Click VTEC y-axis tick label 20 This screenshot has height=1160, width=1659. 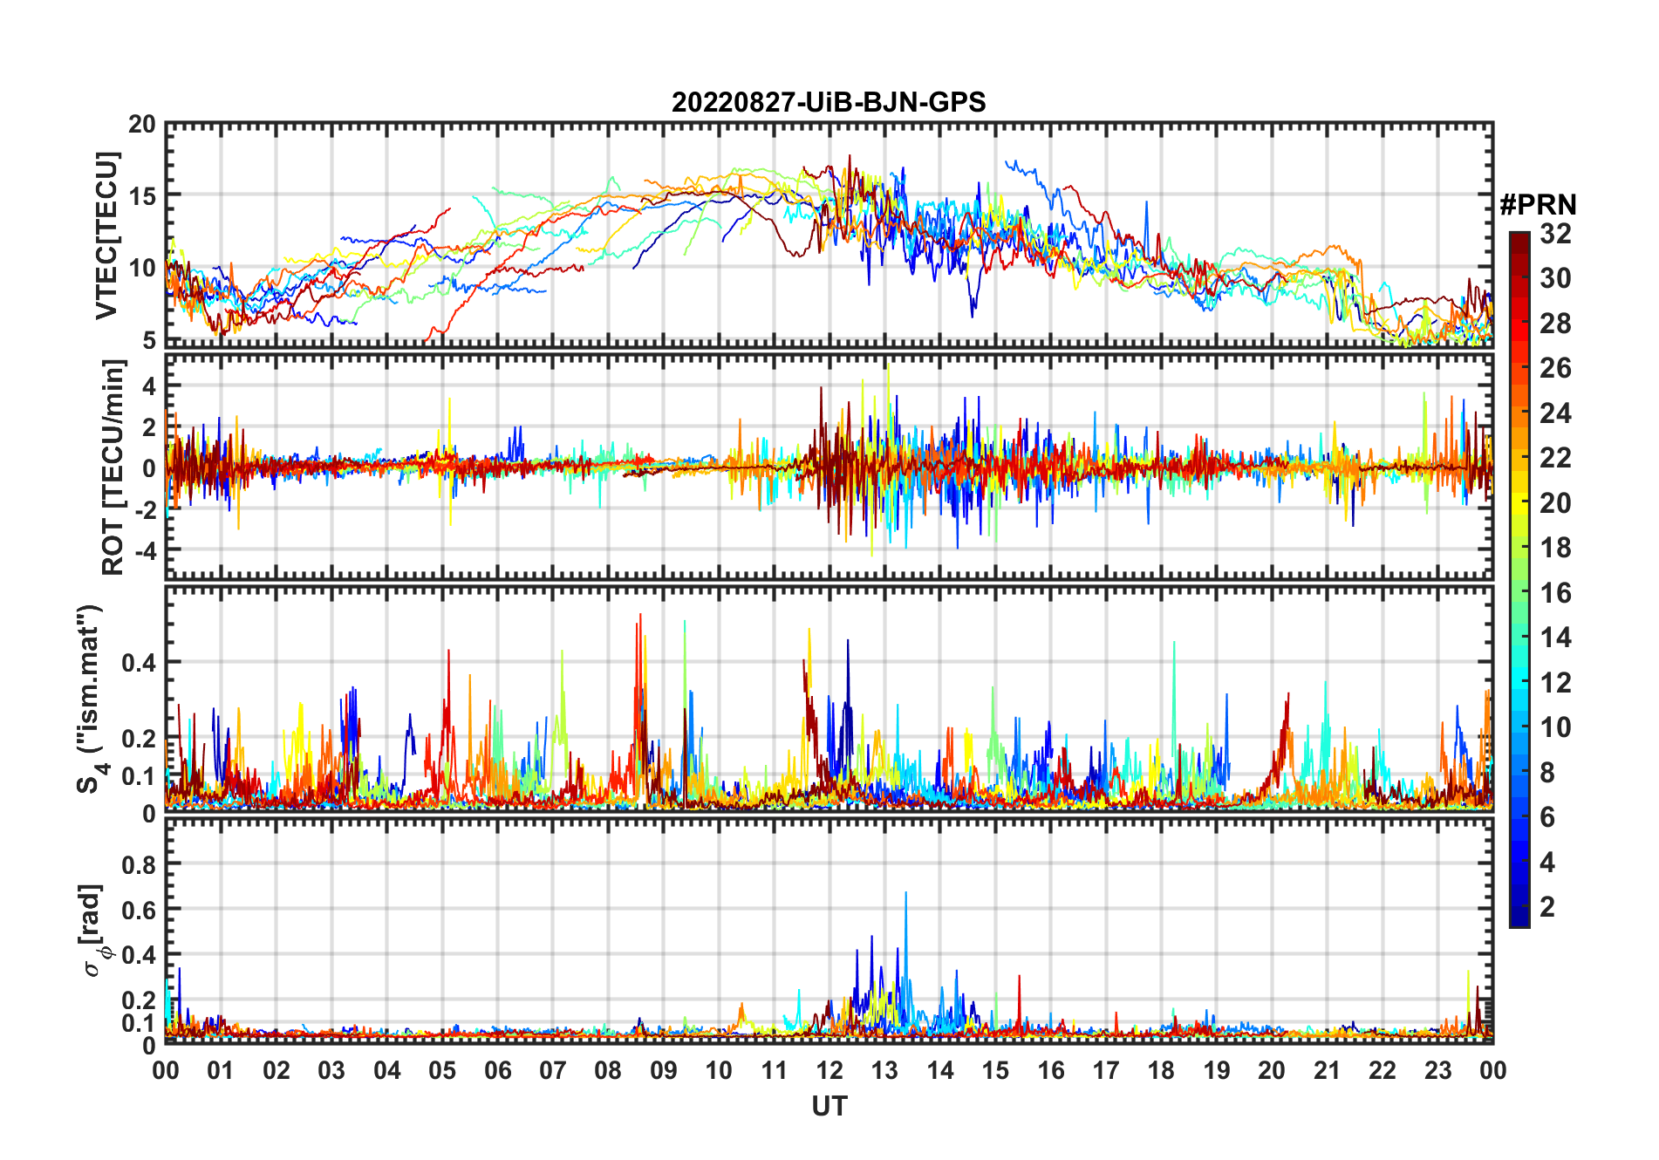click(x=142, y=125)
